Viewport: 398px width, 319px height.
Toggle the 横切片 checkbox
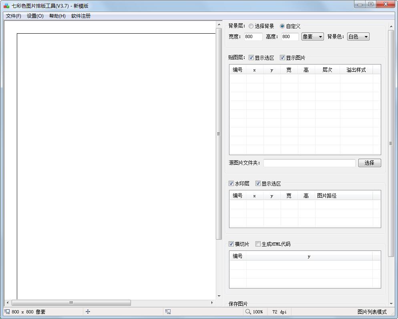point(231,244)
